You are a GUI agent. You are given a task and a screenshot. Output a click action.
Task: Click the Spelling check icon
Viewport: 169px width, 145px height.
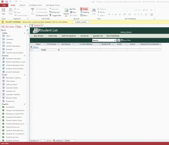[81, 12]
